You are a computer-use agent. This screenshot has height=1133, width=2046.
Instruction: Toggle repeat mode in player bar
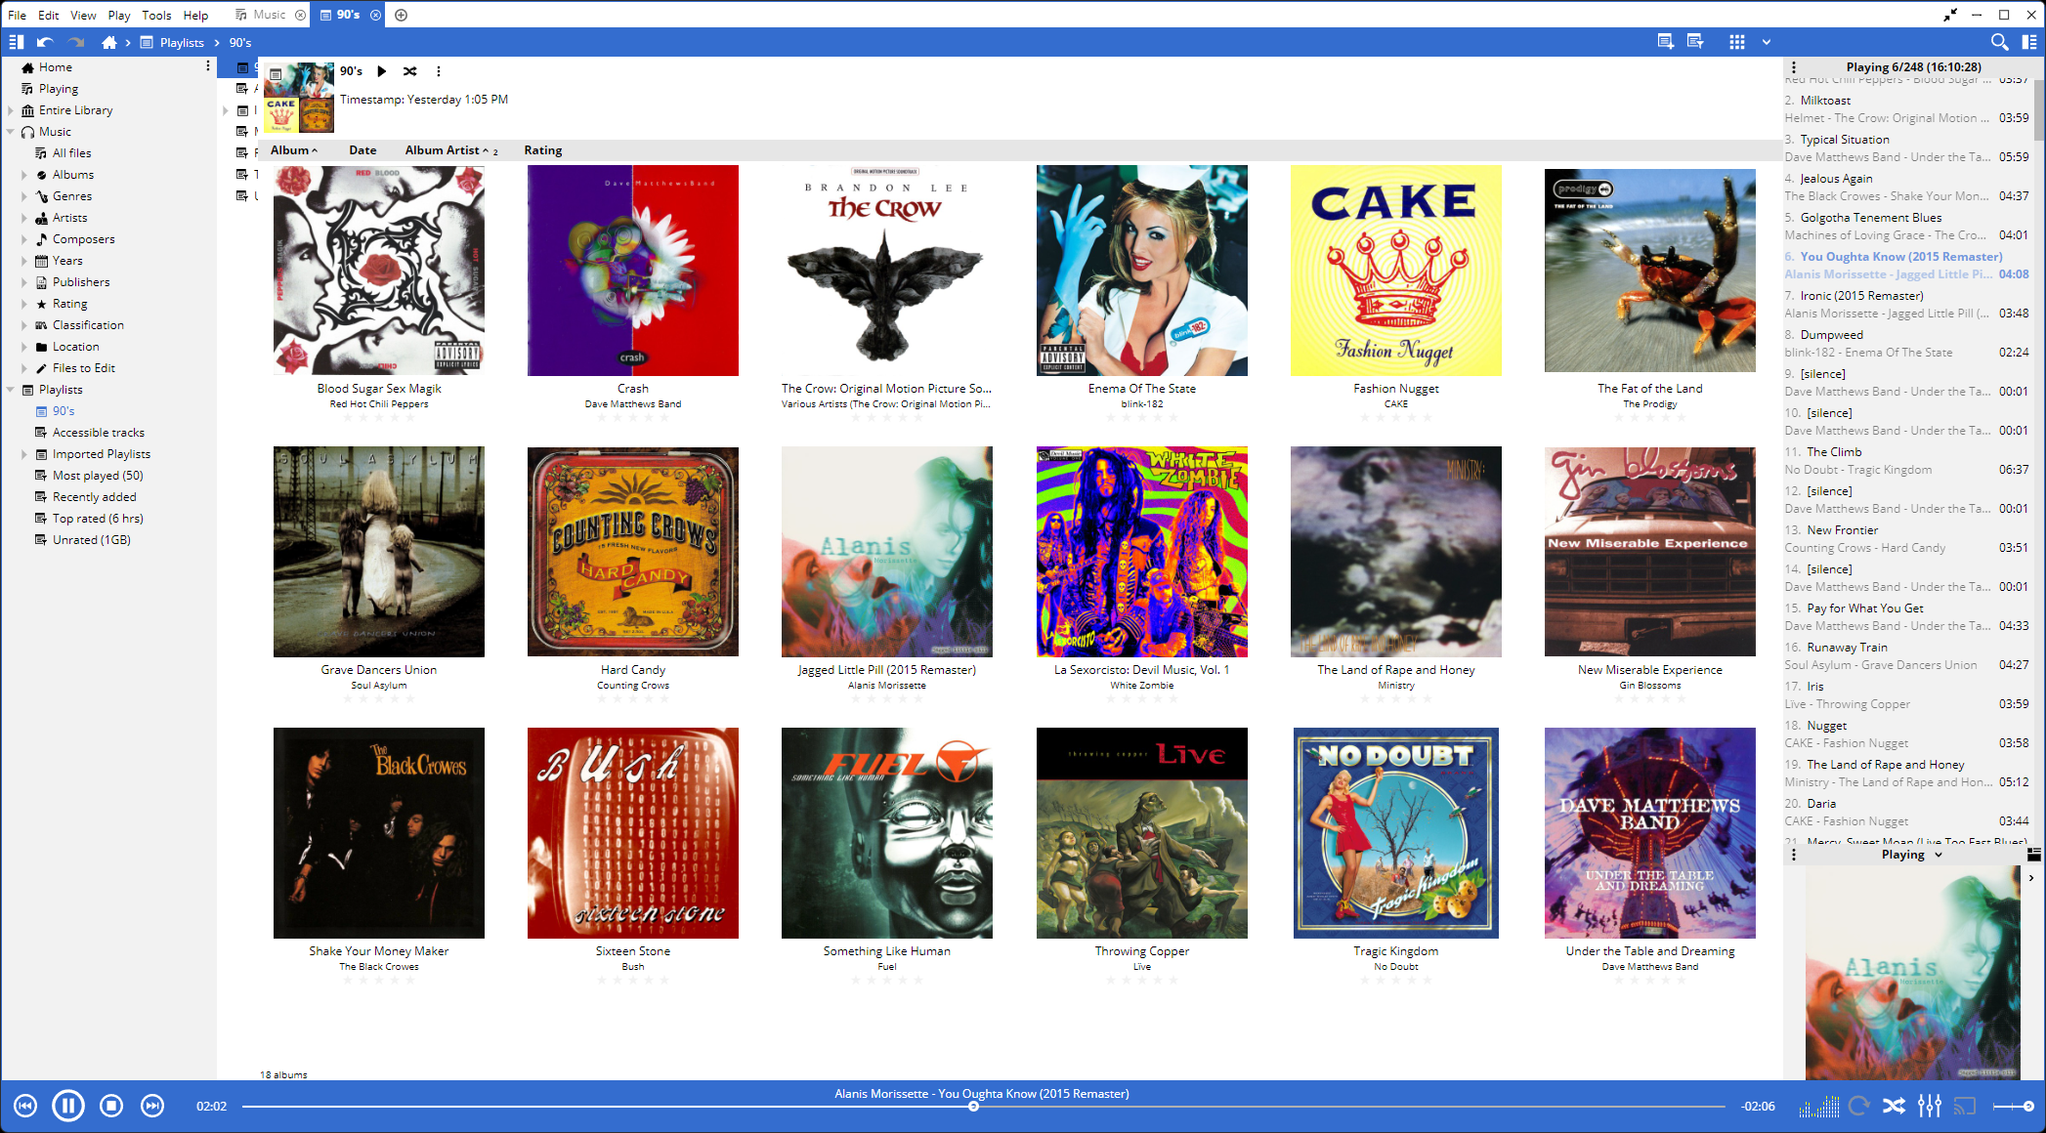(1859, 1106)
